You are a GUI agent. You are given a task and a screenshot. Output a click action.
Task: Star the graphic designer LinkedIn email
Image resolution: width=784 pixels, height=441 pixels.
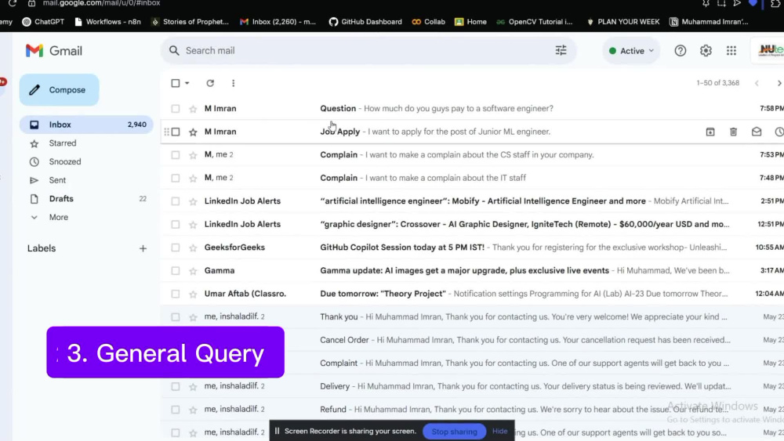193,225
